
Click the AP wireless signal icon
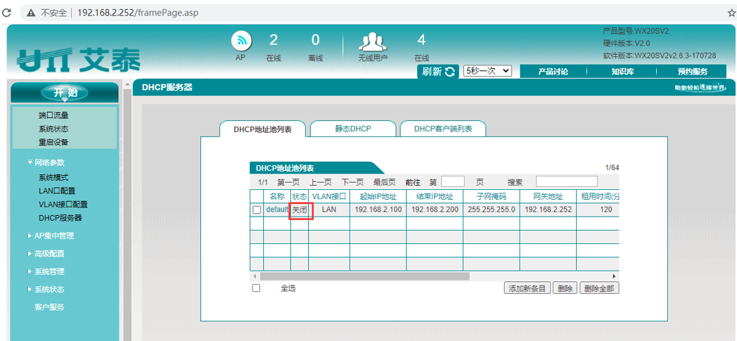[x=241, y=41]
